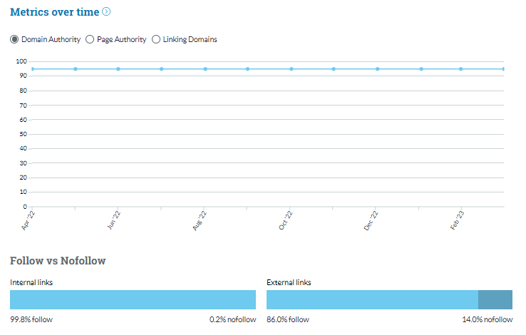Click the chart data point above Oct '22

(292, 69)
